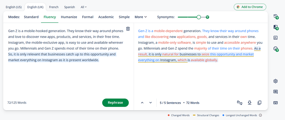Click the Add to Chrome button
The height and width of the screenshot is (120, 285).
point(250,7)
